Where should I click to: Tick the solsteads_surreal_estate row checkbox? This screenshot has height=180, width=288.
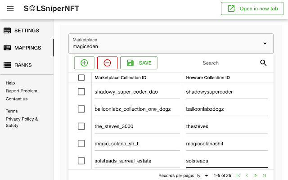(81, 161)
